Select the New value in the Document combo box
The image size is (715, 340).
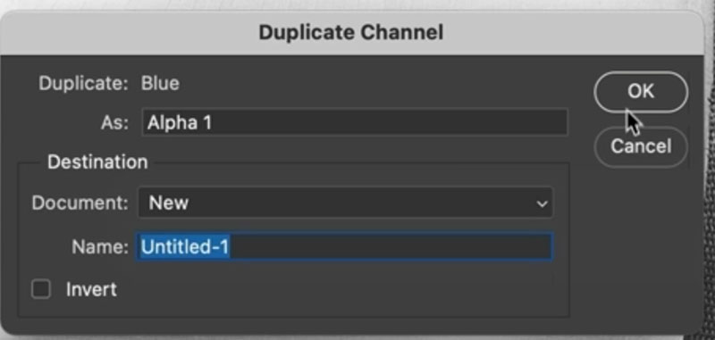[x=169, y=203]
